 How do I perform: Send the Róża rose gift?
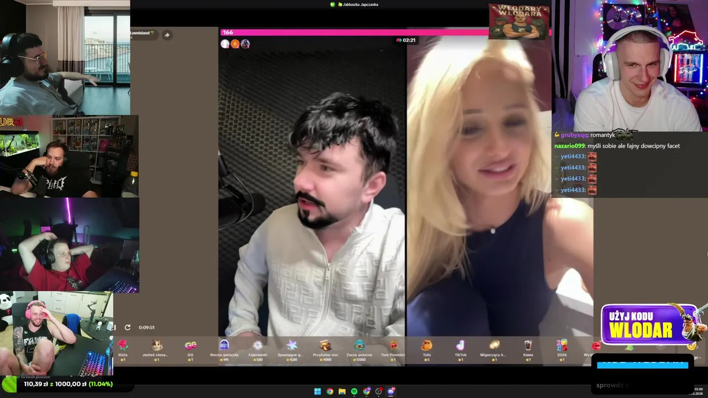[123, 350]
